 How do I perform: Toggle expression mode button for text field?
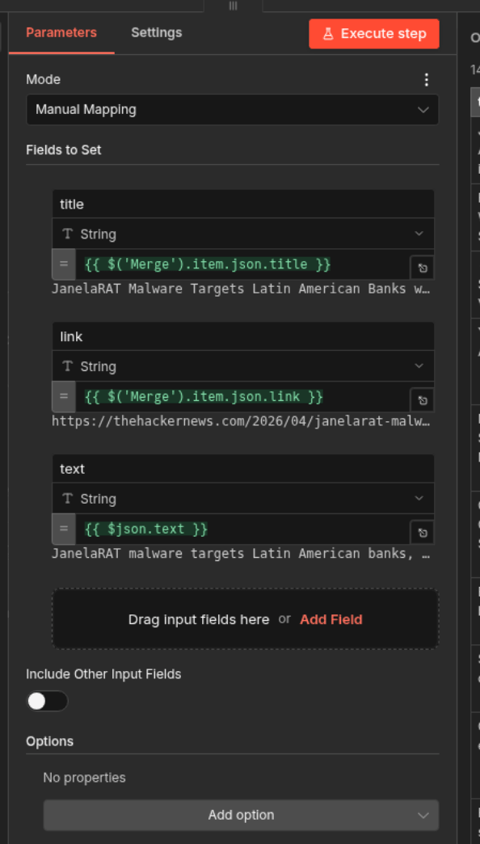64,529
